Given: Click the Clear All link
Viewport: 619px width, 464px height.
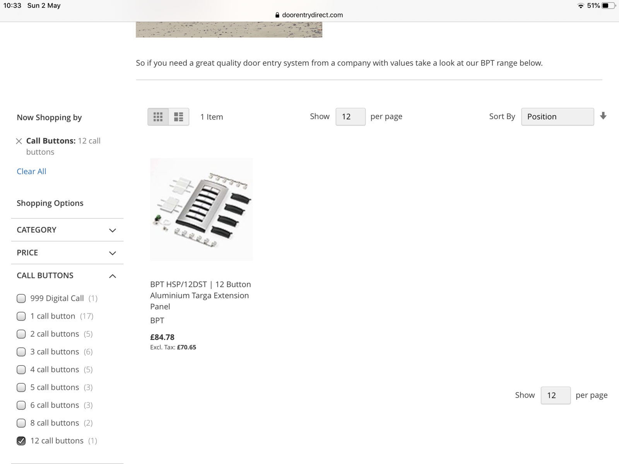Looking at the screenshot, I should 31,171.
